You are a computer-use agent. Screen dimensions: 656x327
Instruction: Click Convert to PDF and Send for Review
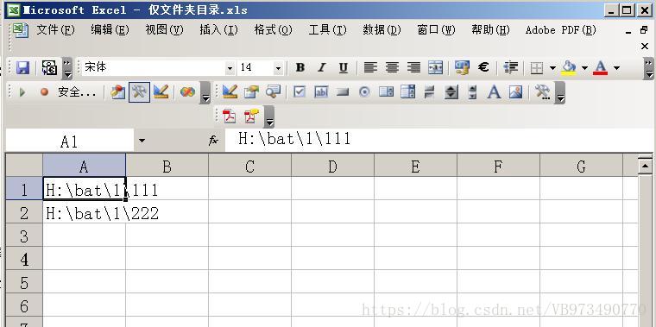pyautogui.click(x=251, y=116)
